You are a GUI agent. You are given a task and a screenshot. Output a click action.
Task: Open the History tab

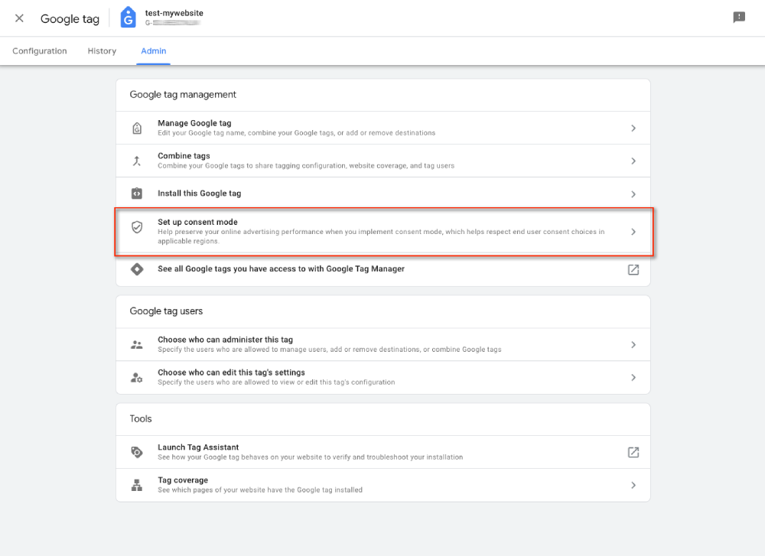click(102, 51)
